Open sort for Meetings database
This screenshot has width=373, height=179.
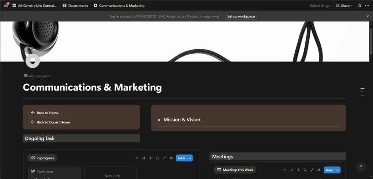click(x=292, y=170)
